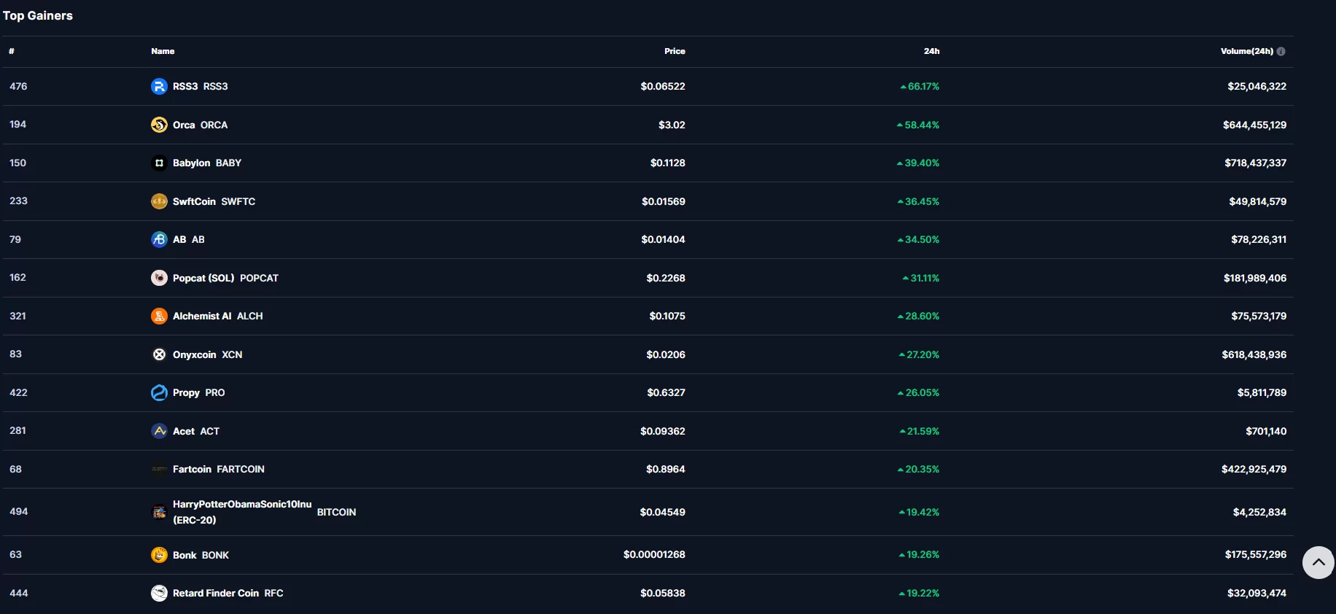This screenshot has width=1336, height=614.
Task: Click the SwftCoin logo icon
Action: tap(159, 201)
